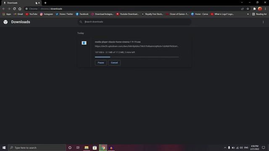269x151 pixels.
Task: Show hidden system tray icons
Action: (x=225, y=148)
